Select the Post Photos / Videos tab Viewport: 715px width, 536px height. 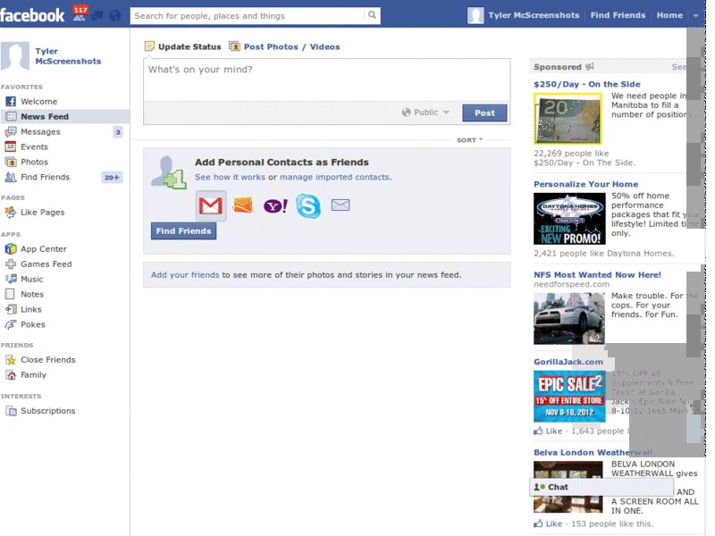tap(285, 46)
